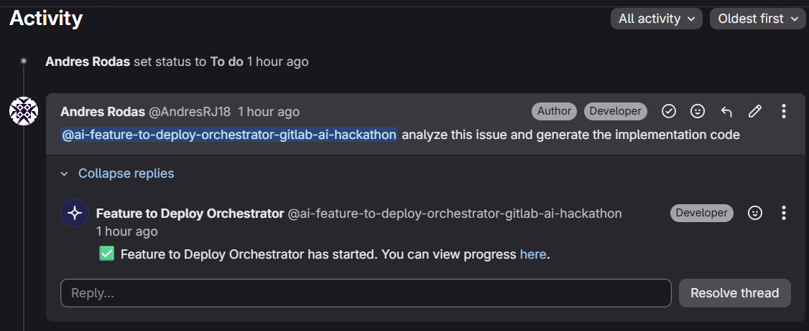Screen dimensions: 809x331
Task: Click the @AndresRJ18 username handle
Action: [189, 112]
